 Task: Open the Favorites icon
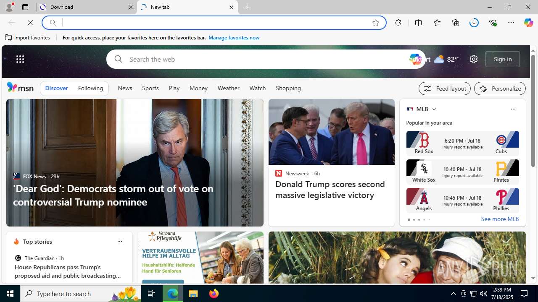coord(437,23)
